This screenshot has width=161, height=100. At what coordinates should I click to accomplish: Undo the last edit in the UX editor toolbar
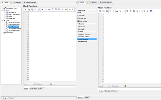pyautogui.click(x=110, y=11)
